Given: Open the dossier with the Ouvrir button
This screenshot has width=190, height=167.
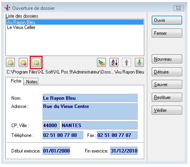Looking at the screenshot, I should coord(167,20).
